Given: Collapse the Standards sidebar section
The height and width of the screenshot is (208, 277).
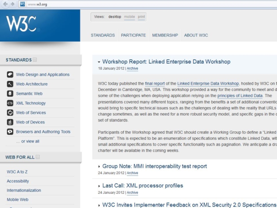Looking at the screenshot, I should (35, 60).
